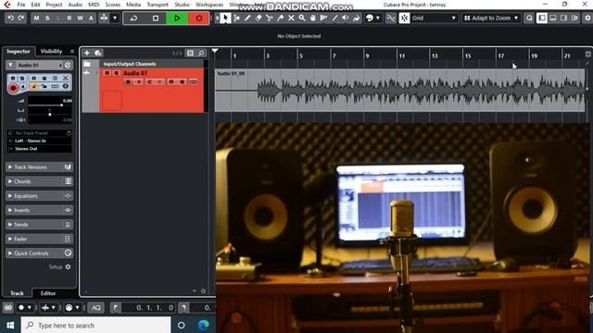Toggle the Monitor button in the Inspector
Image resolution: width=593 pixels, height=333 pixels.
click(x=23, y=87)
